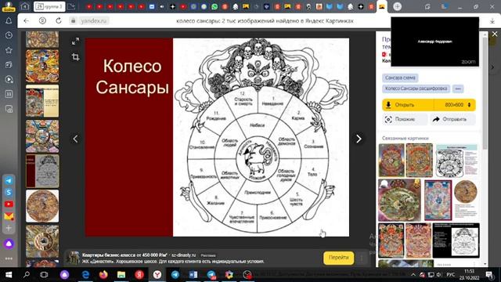Select the 'Сансара схема' tag

point(400,78)
